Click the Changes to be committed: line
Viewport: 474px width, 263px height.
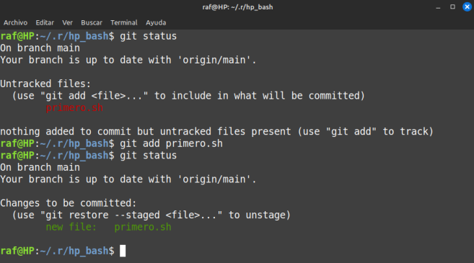69,203
